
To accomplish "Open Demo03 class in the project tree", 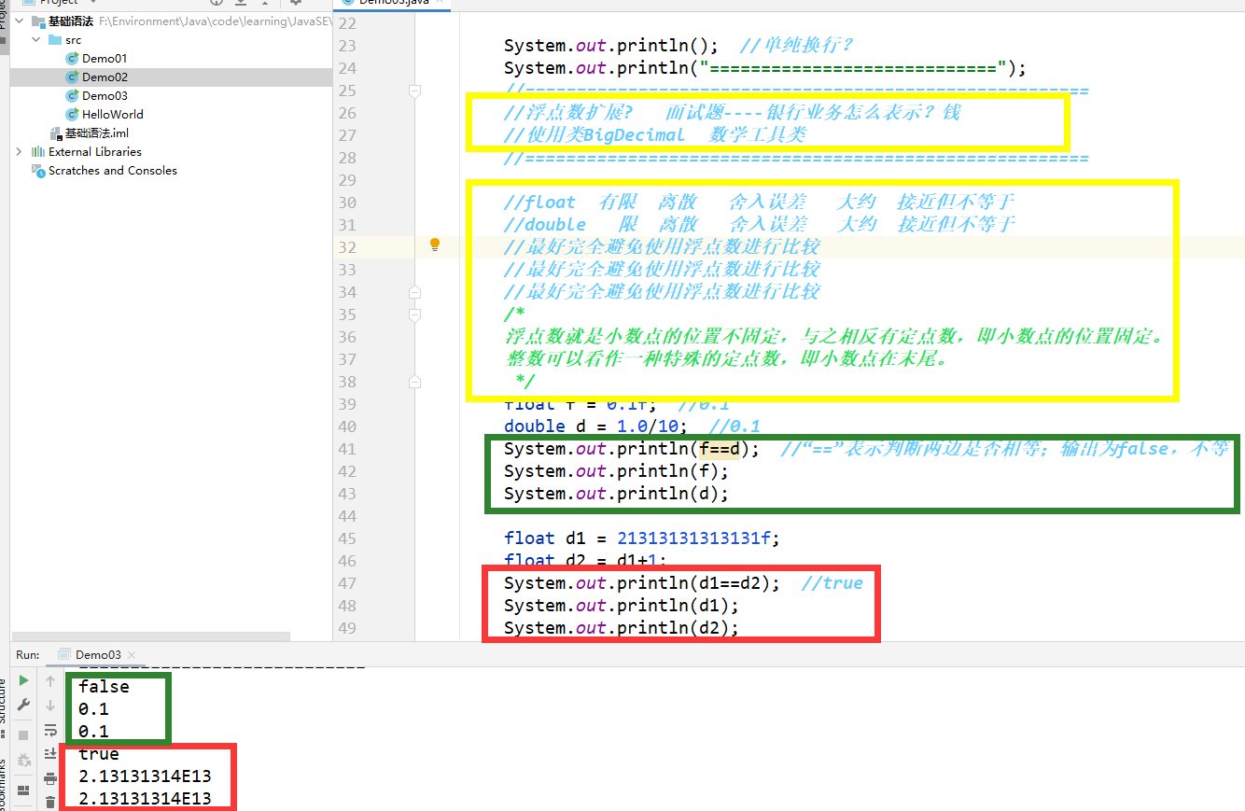I will (105, 95).
